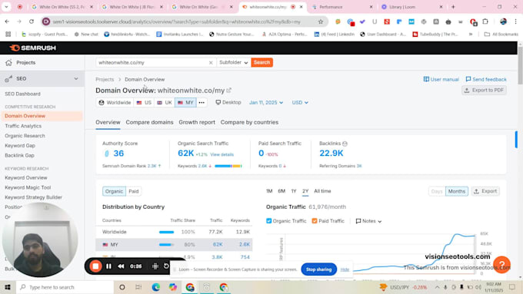Reload the browser page
Screen dimensions: 523x294
click(32, 21)
